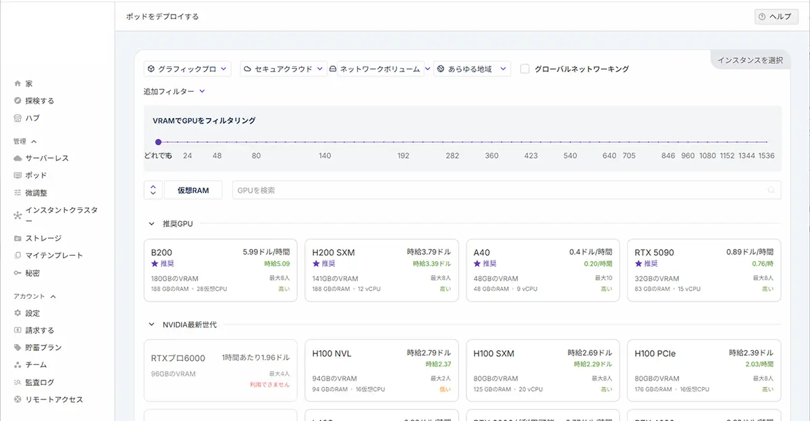Click the compass icon beside 探検する
This screenshot has width=810, height=421.
pyautogui.click(x=18, y=101)
